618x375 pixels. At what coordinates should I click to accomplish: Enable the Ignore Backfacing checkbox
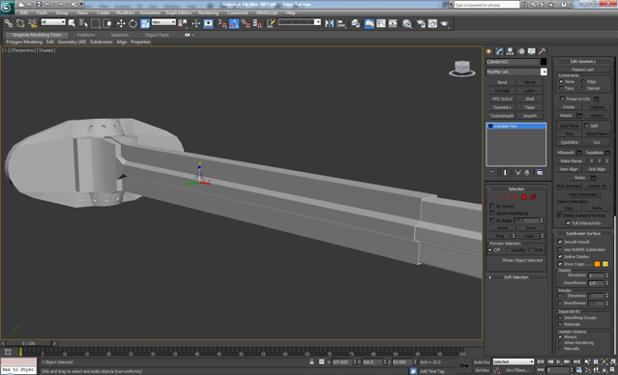(x=492, y=213)
